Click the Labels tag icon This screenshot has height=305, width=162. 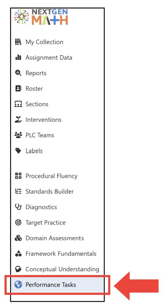tap(18, 151)
